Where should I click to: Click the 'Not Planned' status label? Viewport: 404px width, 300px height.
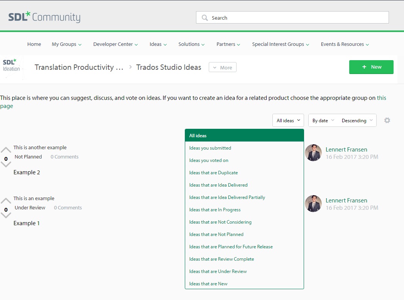click(28, 157)
